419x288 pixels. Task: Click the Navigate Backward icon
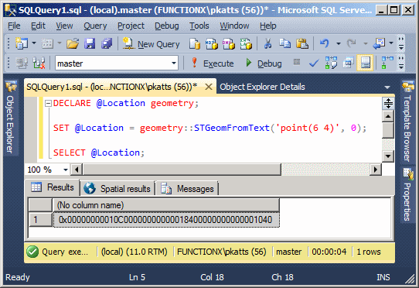click(x=379, y=43)
